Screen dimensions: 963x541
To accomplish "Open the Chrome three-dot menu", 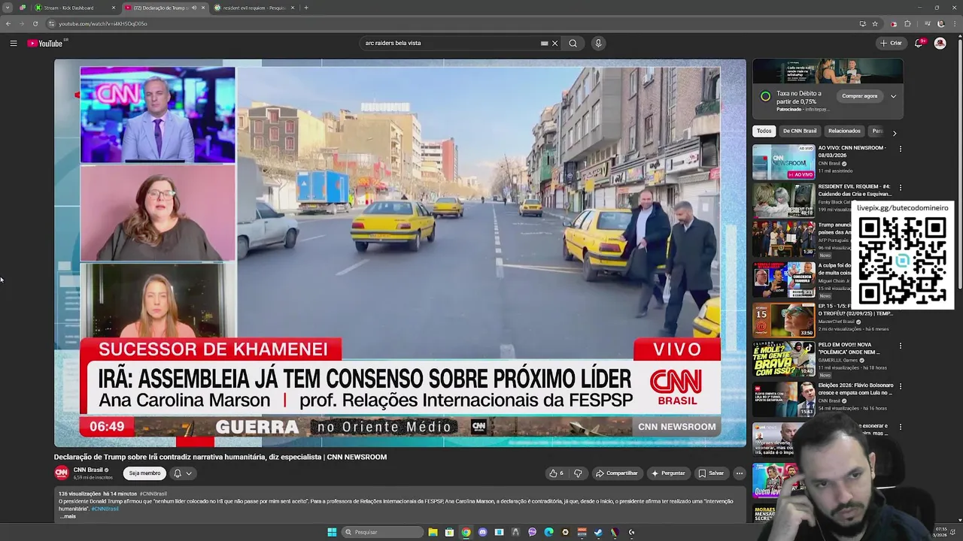I will [x=953, y=23].
